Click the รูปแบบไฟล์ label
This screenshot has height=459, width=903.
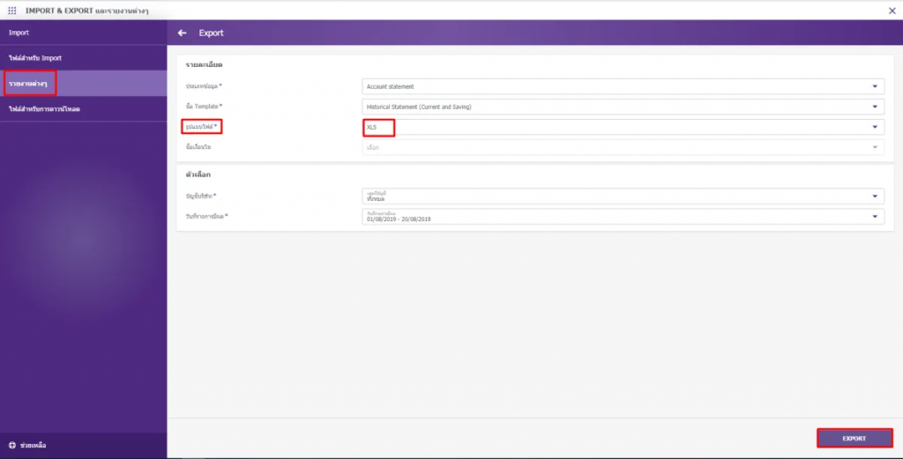coord(202,127)
